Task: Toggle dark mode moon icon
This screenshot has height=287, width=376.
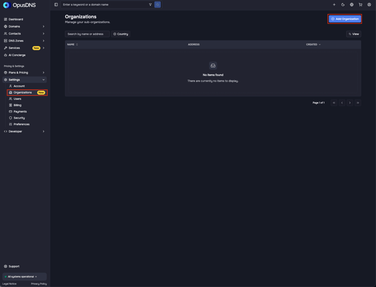Action: point(343,4)
